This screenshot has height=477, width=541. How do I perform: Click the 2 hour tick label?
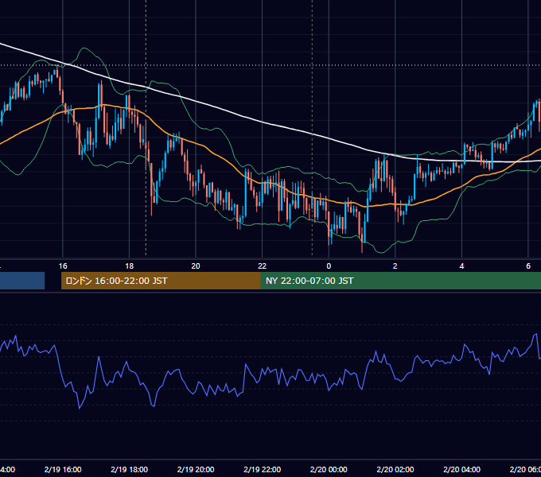click(395, 266)
